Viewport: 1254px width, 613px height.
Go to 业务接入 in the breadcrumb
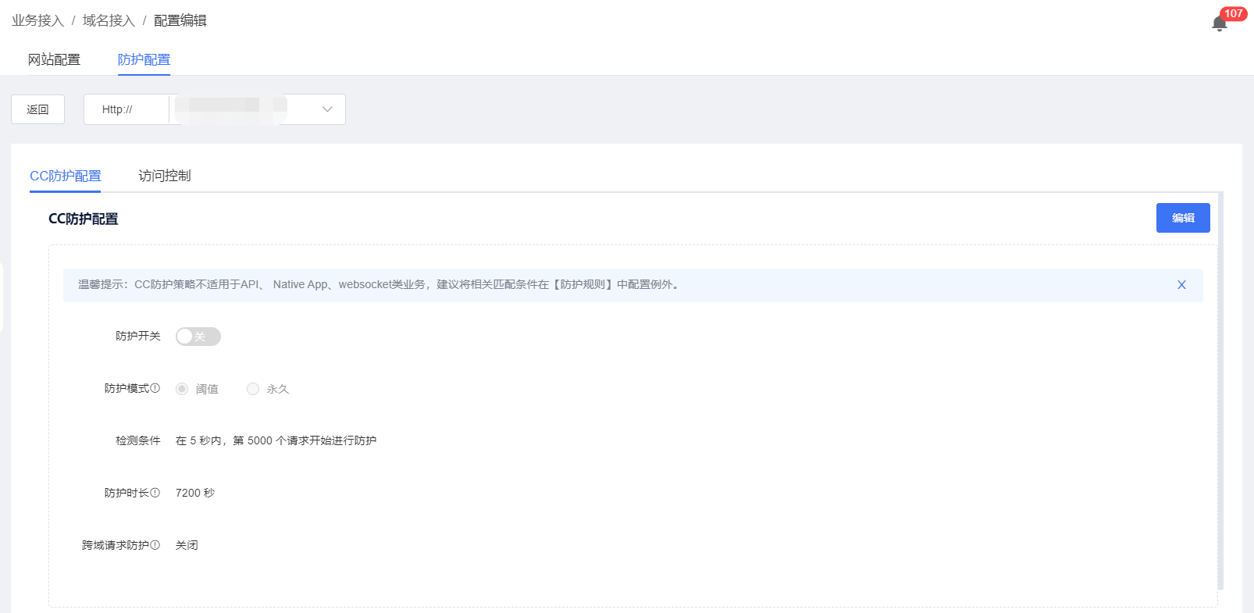[37, 20]
